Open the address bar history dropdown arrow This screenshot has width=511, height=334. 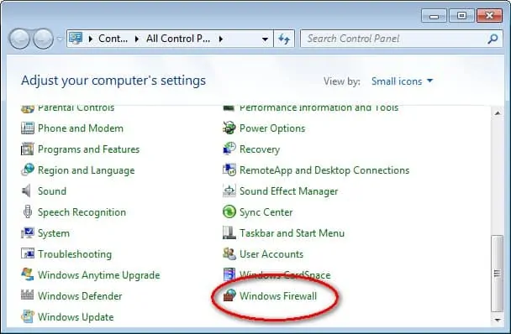click(265, 39)
